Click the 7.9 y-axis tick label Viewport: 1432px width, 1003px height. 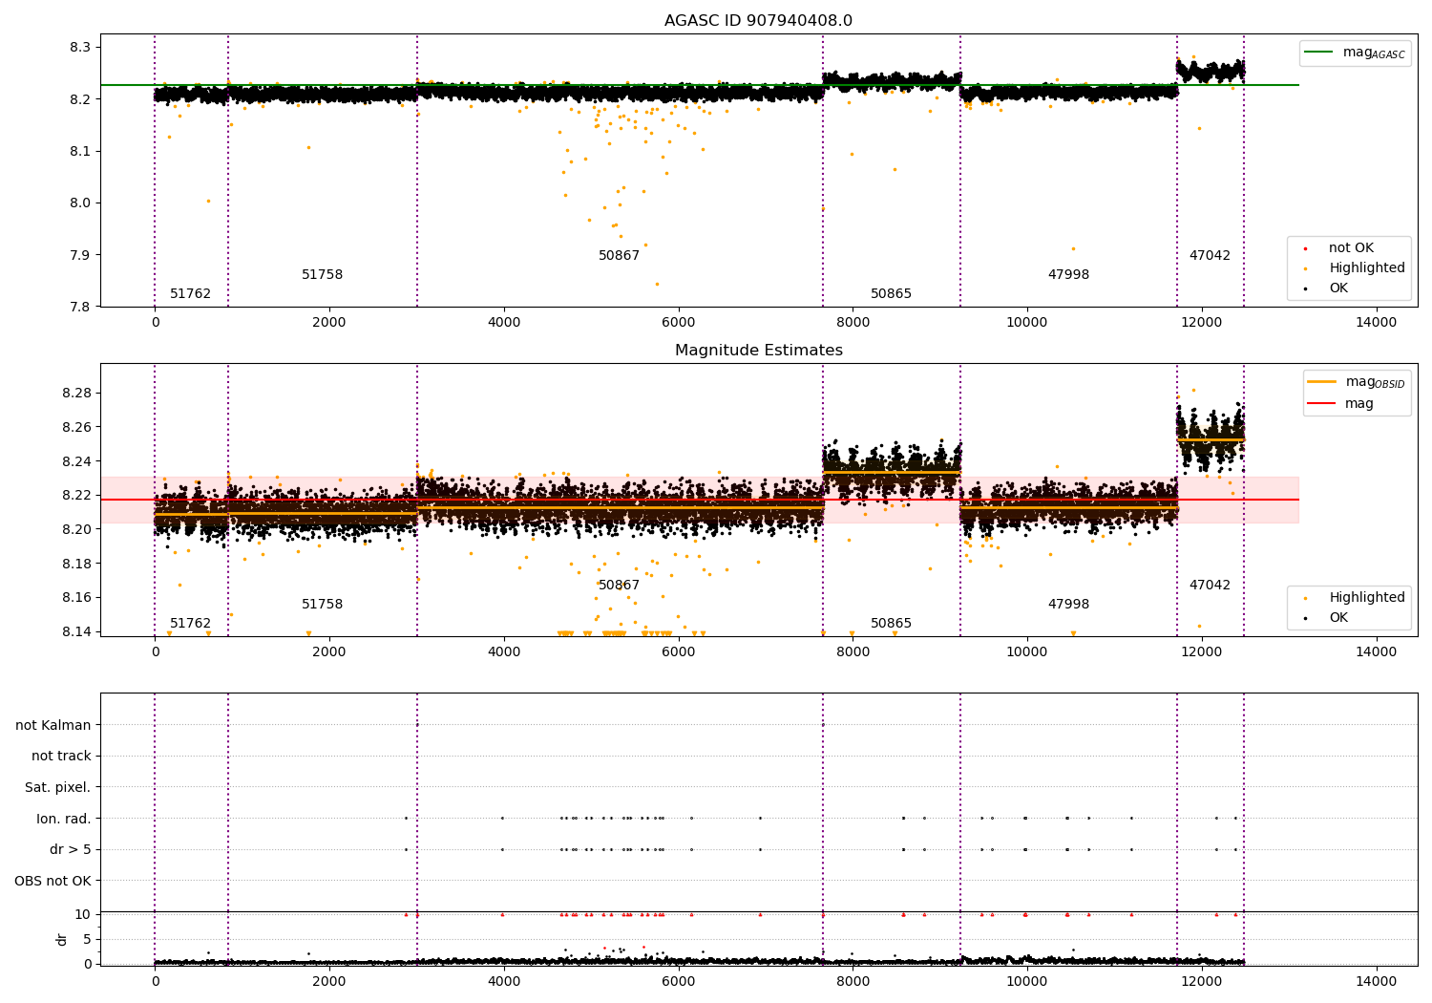click(x=81, y=255)
